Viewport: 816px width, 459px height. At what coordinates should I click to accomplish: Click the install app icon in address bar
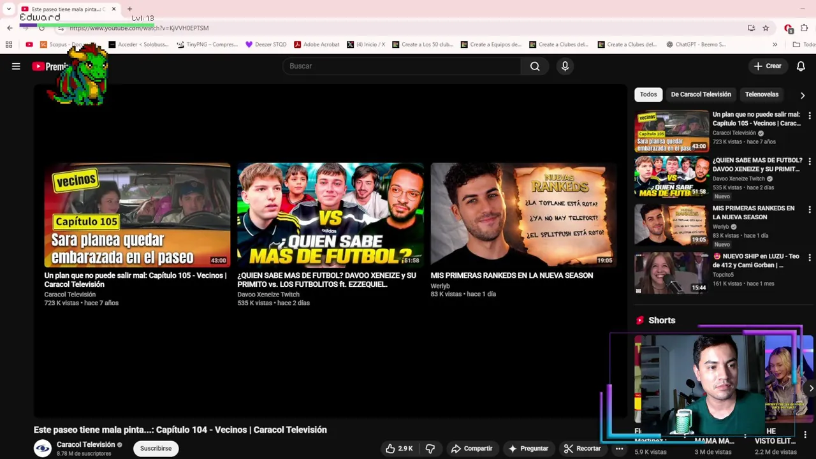[x=752, y=28]
